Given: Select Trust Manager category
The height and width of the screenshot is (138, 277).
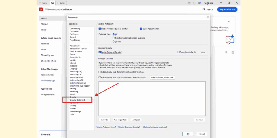Looking at the screenshot, I should pyautogui.click(x=75, y=111).
